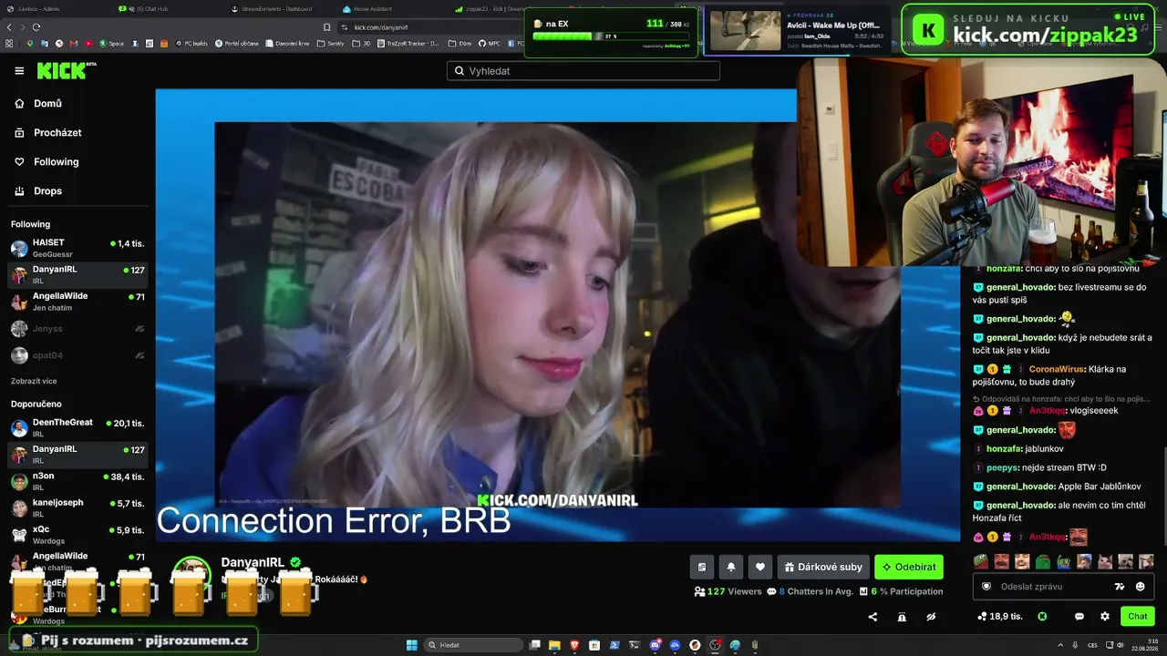Open stream info panel icon button
Viewport: 1167px width, 656px height.
(x=701, y=567)
